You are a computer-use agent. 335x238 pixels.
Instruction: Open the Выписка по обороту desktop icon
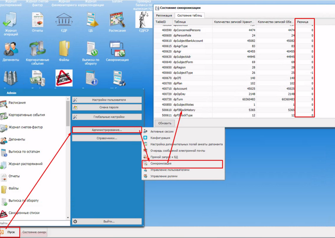[90, 51]
